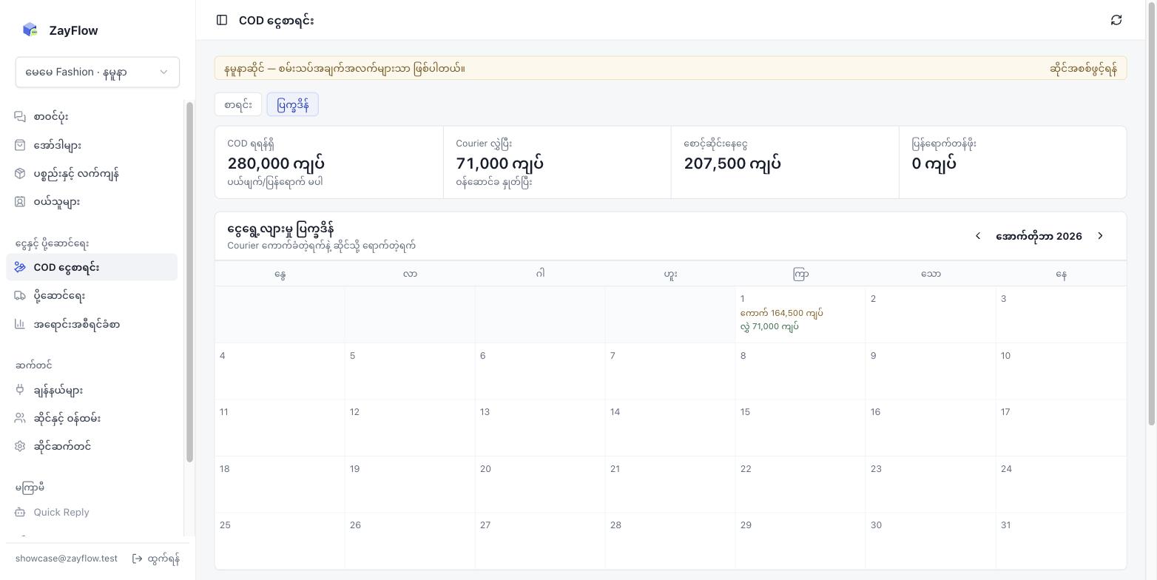Click the 207,500 ကျပ် pending value
1157x580 pixels.
click(x=732, y=163)
